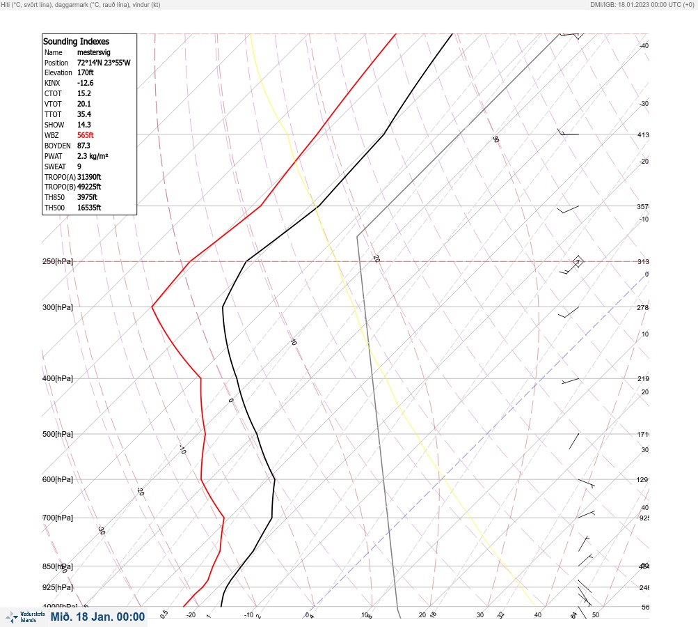Click the SHOW value '14.3'
This screenshot has width=698, height=627.
pos(84,125)
